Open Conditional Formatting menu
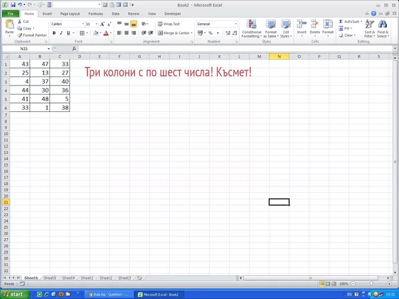 pyautogui.click(x=252, y=29)
